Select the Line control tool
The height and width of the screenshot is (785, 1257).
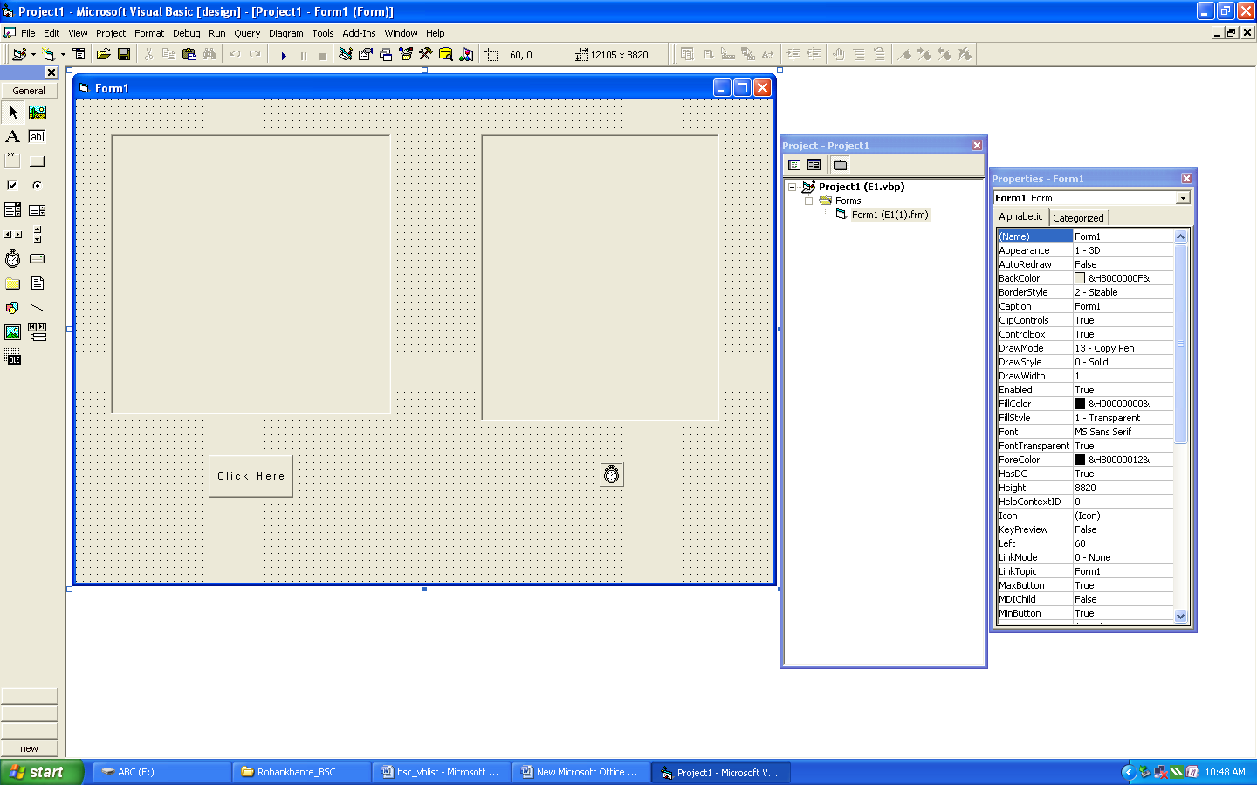38,308
